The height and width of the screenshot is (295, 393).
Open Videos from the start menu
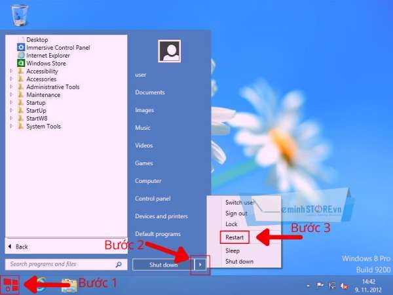(x=143, y=146)
